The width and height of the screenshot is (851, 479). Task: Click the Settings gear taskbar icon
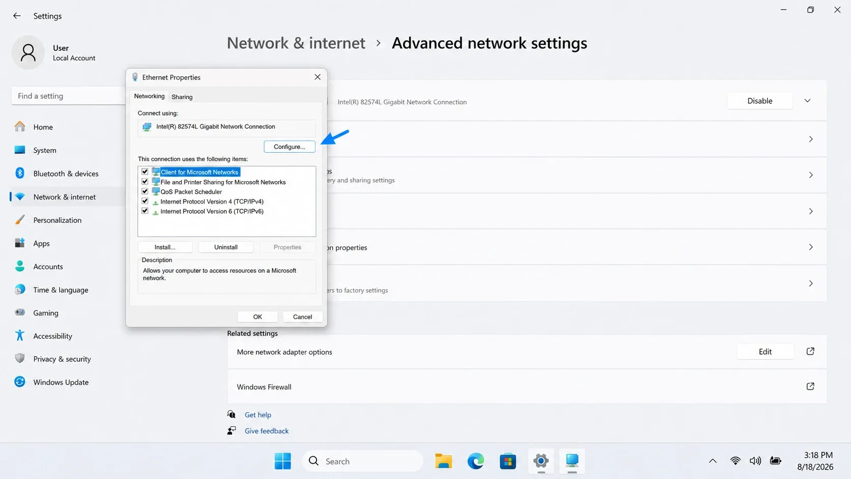(541, 461)
